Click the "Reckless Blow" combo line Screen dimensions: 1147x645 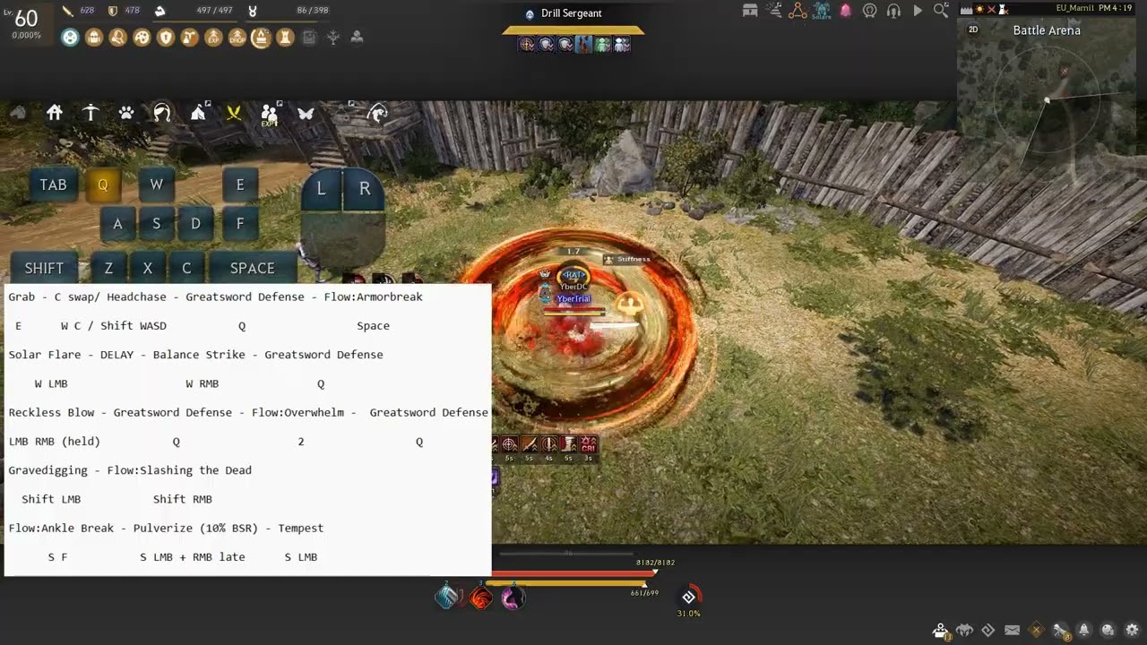pyautogui.click(x=248, y=413)
